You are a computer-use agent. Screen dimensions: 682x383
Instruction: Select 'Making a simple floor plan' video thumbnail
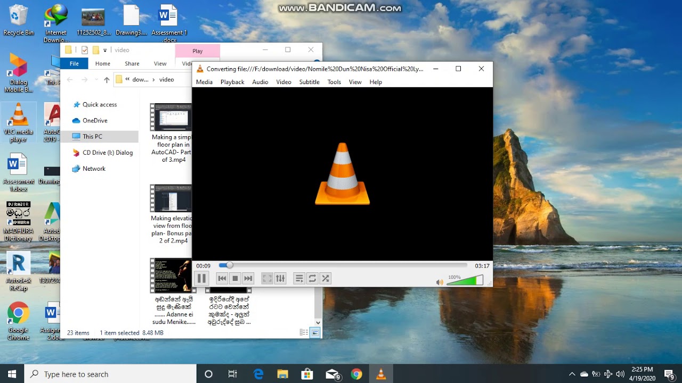point(171,117)
